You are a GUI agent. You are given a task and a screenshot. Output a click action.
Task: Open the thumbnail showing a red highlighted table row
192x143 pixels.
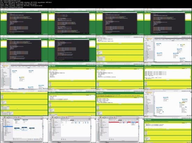coord(120,129)
